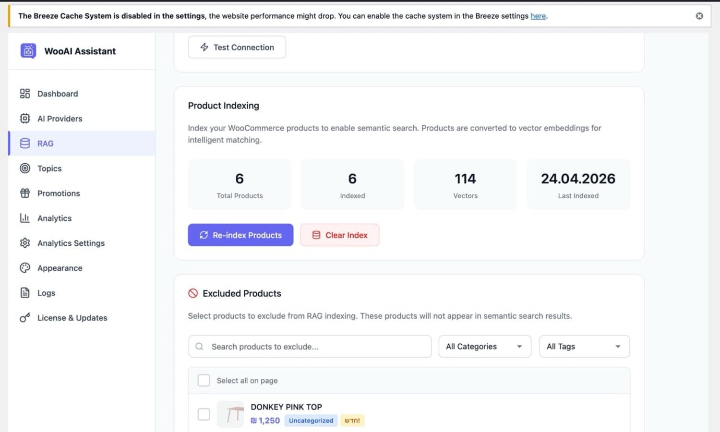Viewport: 720px width, 432px height.
Task: Open the Breeze settings 'here' link
Action: tap(538, 16)
